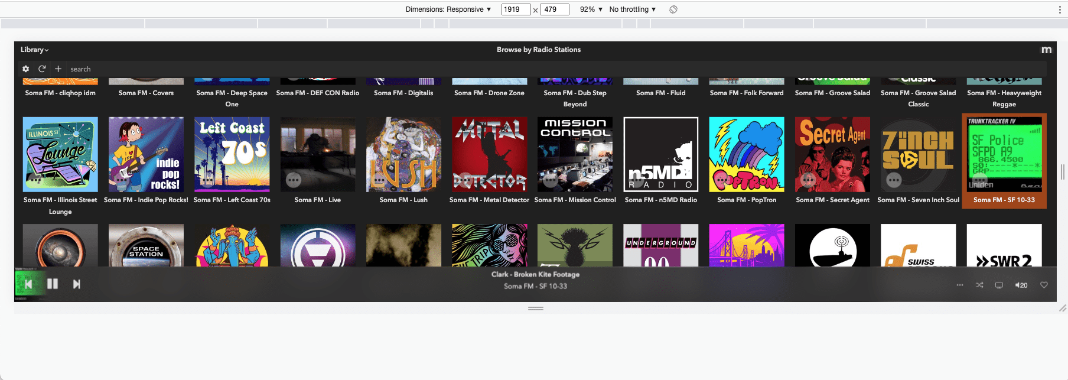This screenshot has width=1068, height=380.
Task: Select the highlighted Soma FM - SF 10-33 station
Action: [1004, 161]
